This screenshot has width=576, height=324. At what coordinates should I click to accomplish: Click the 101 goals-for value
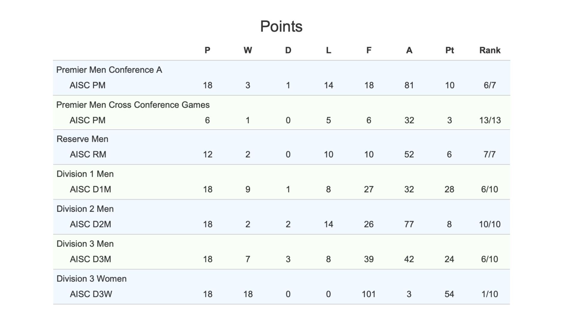pyautogui.click(x=369, y=294)
